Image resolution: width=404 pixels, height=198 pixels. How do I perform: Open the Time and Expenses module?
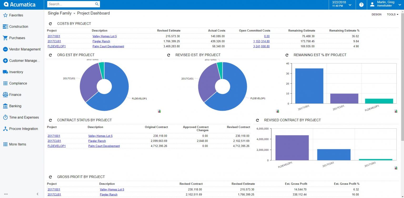click(24, 117)
